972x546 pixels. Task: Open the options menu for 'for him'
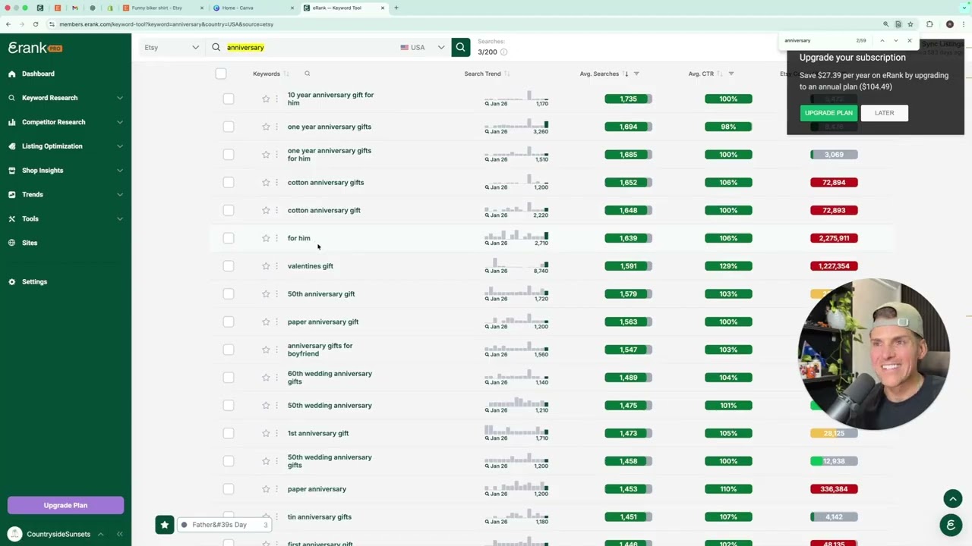276,238
